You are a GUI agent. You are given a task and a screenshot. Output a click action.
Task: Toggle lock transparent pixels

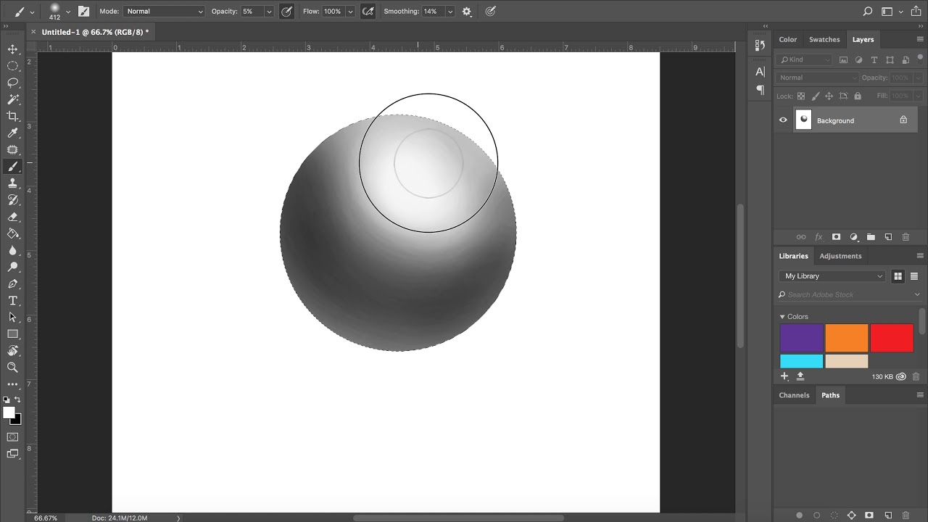[801, 96]
